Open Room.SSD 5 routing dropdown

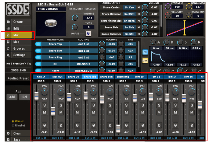(84, 71)
